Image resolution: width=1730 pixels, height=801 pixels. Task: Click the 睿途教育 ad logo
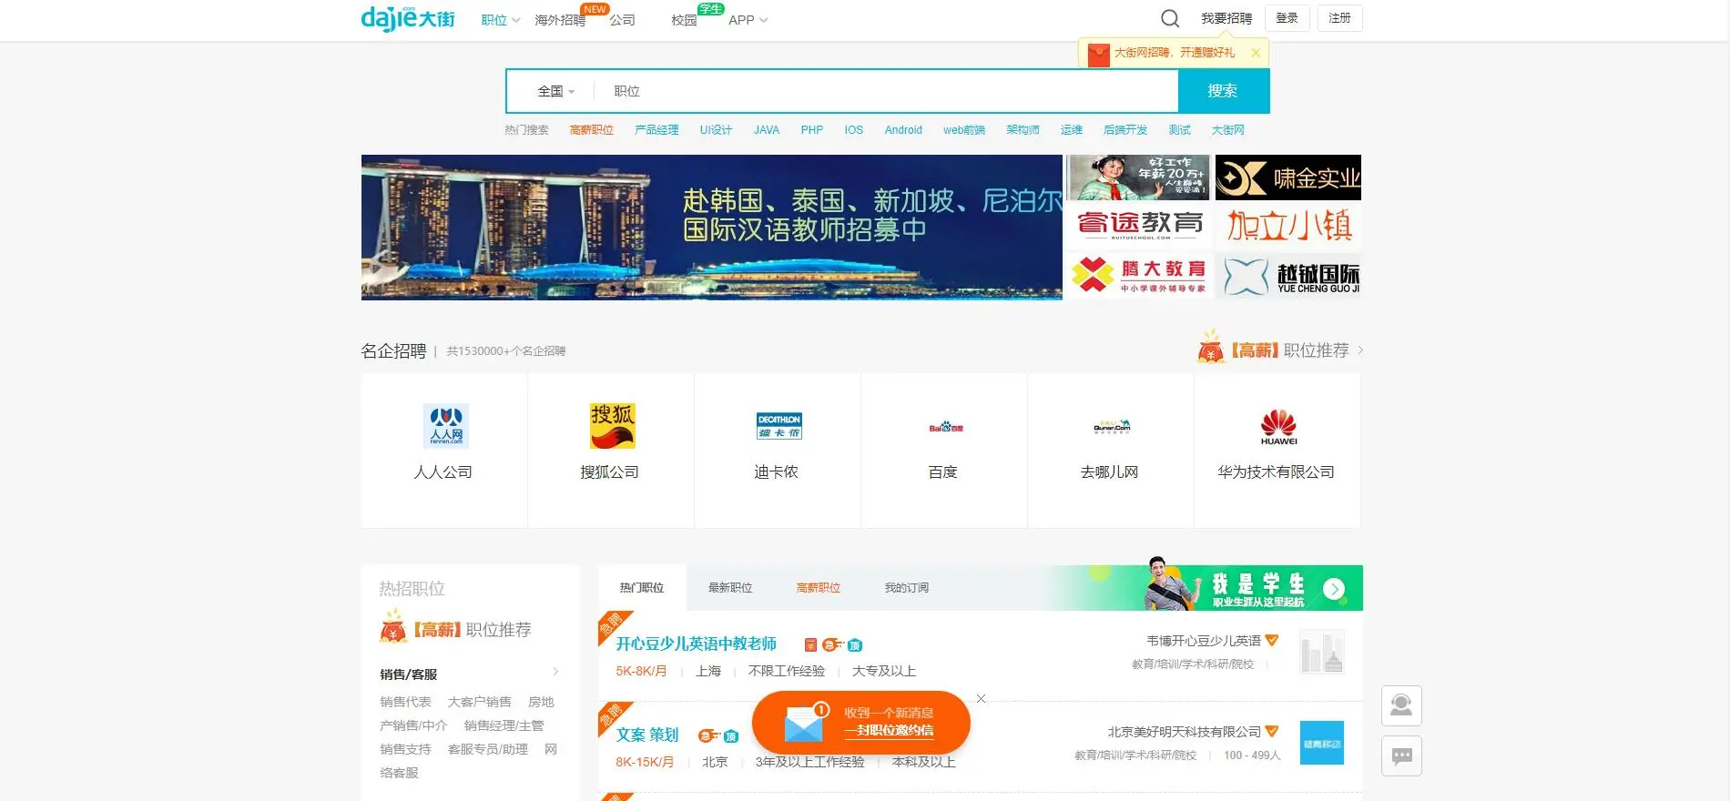tap(1140, 226)
